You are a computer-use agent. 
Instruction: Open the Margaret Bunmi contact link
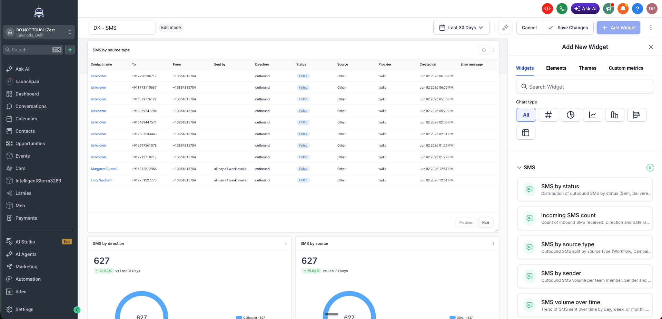pos(103,169)
